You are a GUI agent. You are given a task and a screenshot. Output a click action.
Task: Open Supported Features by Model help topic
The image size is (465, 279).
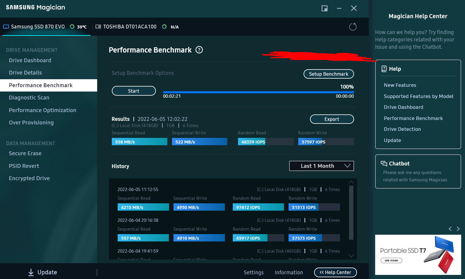(419, 96)
